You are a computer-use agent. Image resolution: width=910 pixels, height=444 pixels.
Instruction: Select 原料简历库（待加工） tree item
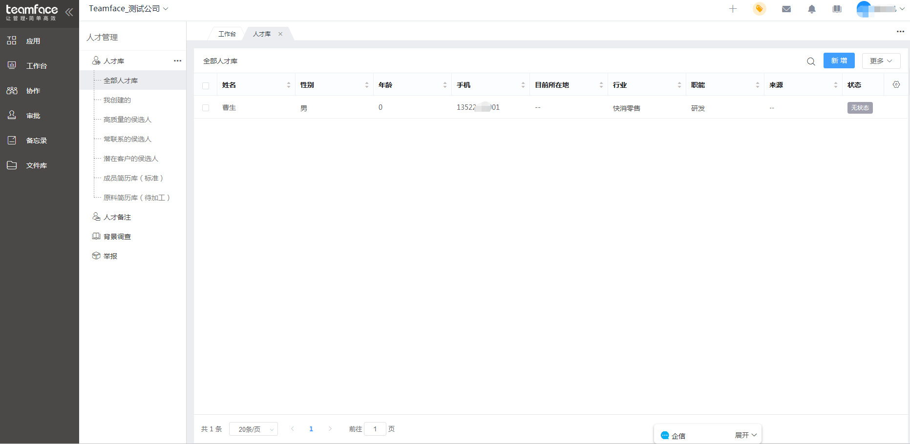pos(137,198)
